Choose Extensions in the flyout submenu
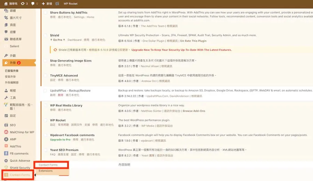The height and width of the screenshot is (181, 313). click(x=46, y=171)
